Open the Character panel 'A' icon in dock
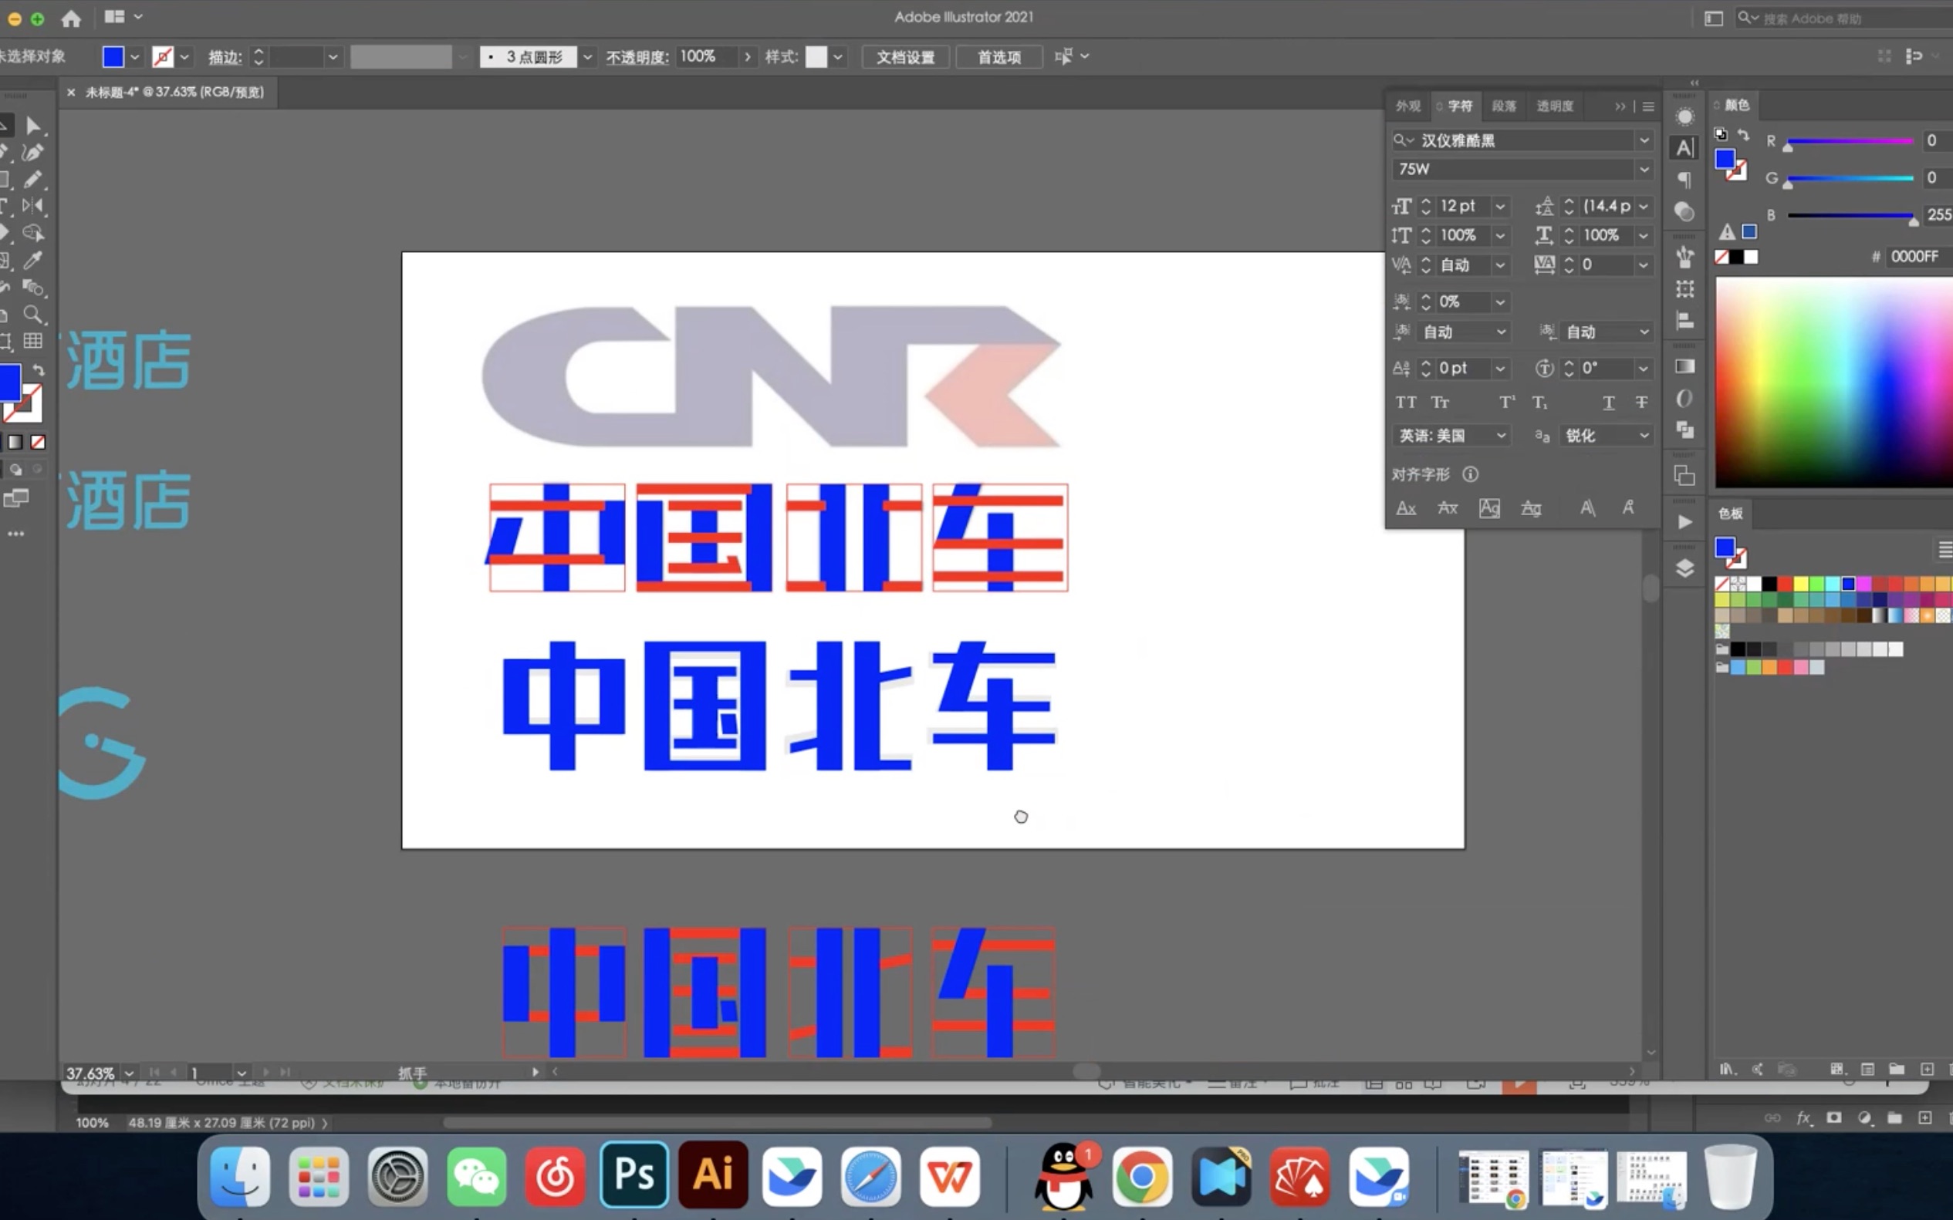The width and height of the screenshot is (1953, 1220). 1684,147
